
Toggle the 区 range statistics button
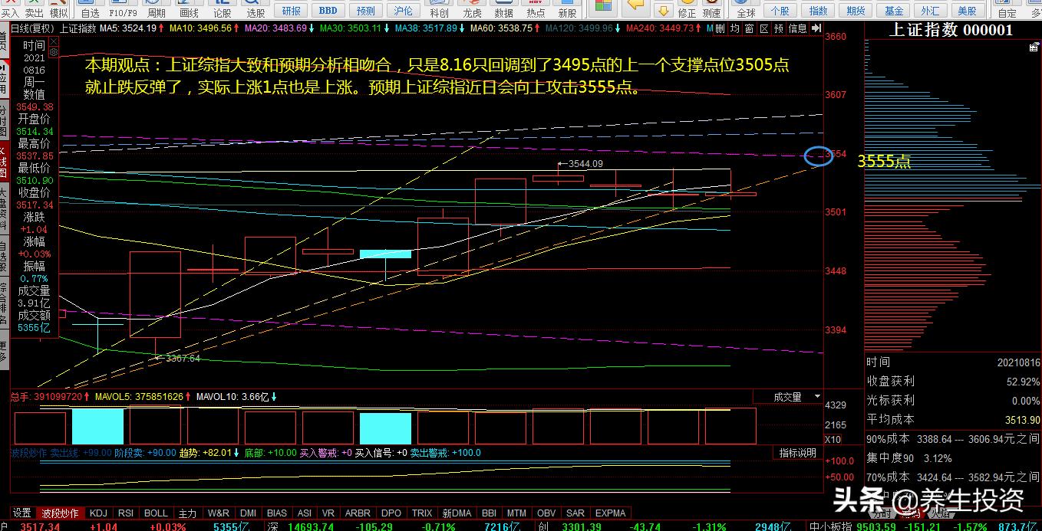[x=763, y=28]
